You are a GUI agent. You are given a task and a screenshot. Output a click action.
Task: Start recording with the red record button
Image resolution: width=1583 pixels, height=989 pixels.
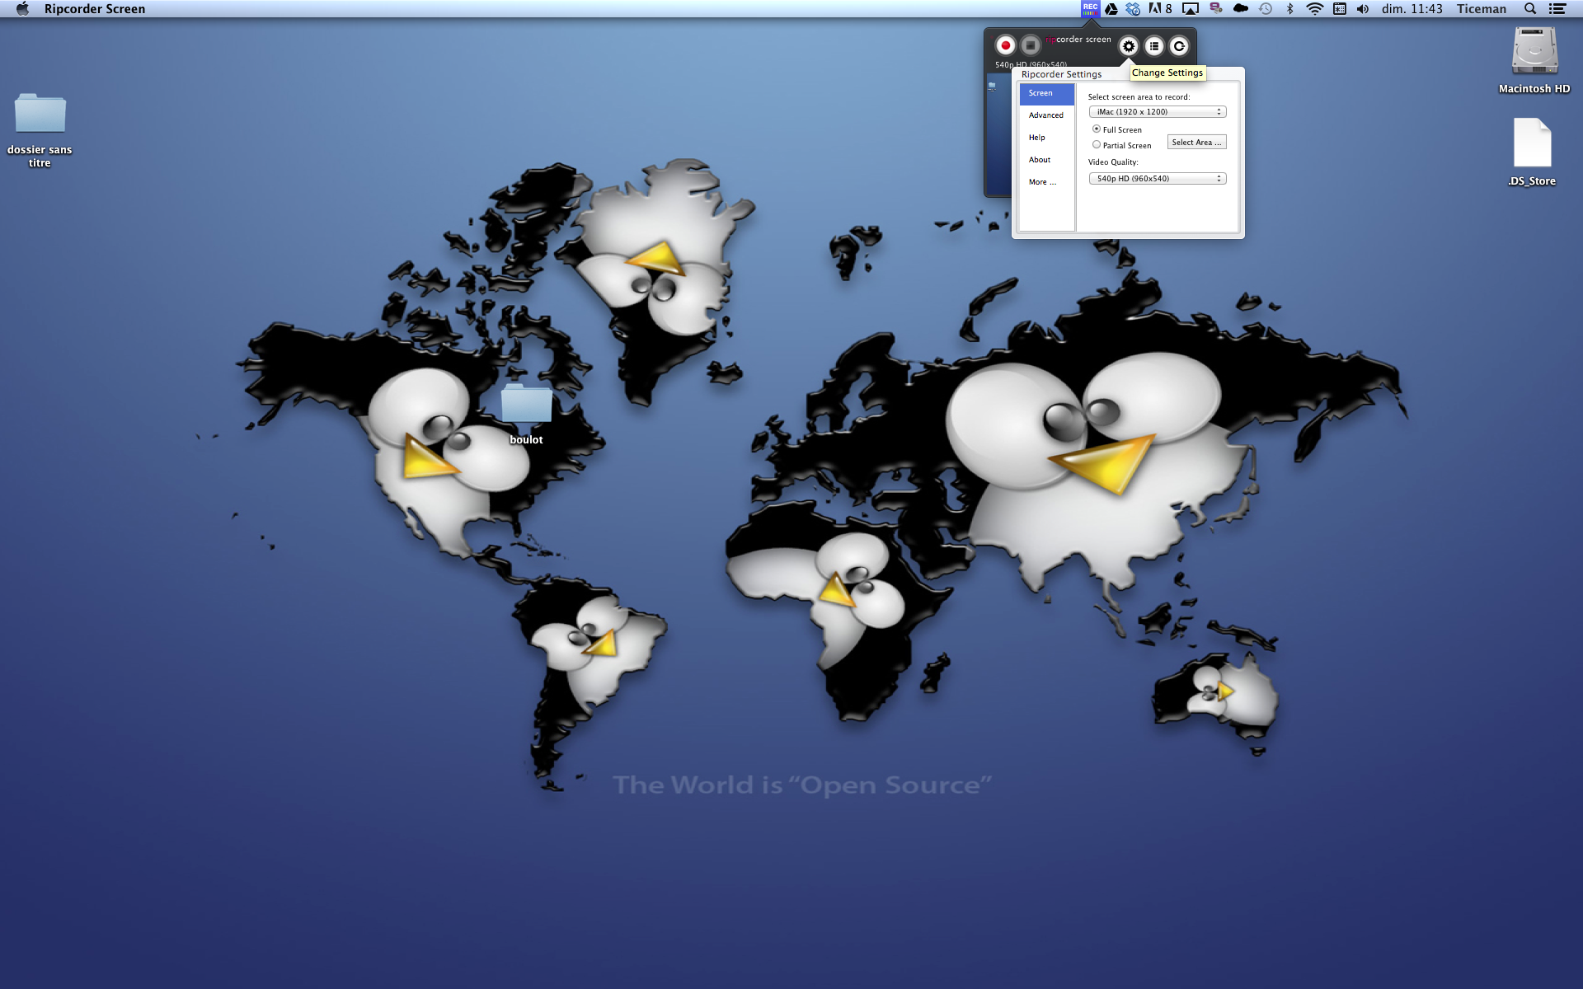(x=1005, y=45)
